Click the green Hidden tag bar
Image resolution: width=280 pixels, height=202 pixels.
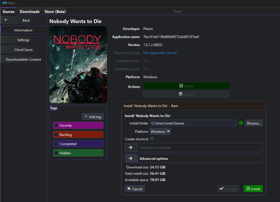point(78,153)
